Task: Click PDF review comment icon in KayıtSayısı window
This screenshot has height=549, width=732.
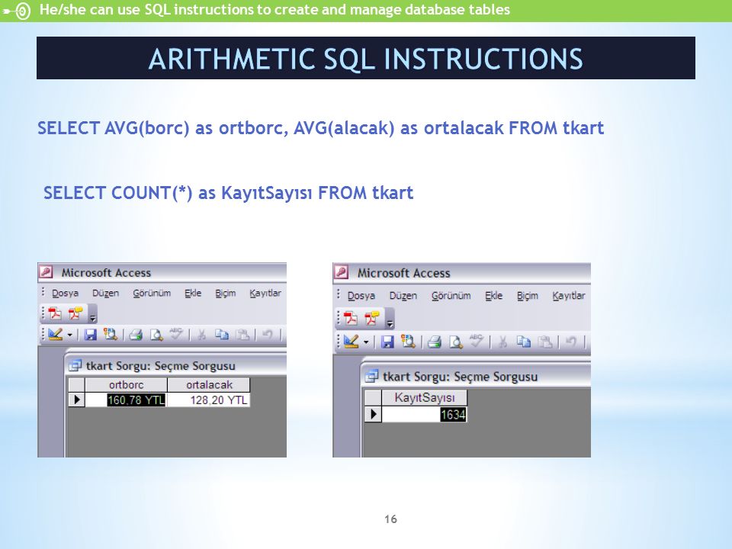Action: pyautogui.click(x=371, y=319)
